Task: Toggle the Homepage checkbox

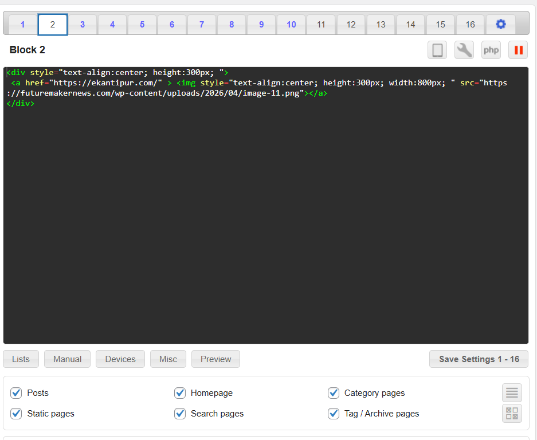Action: tap(180, 393)
